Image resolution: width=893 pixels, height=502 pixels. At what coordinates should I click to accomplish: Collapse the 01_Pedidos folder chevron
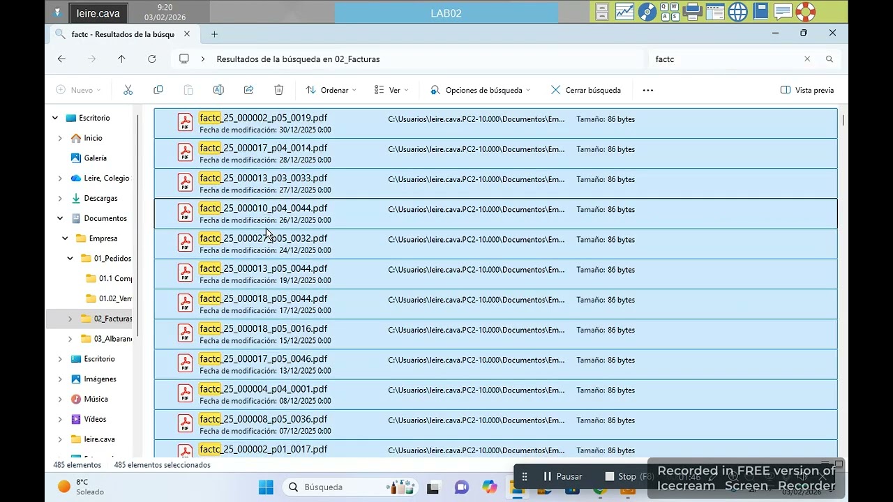pyautogui.click(x=70, y=259)
